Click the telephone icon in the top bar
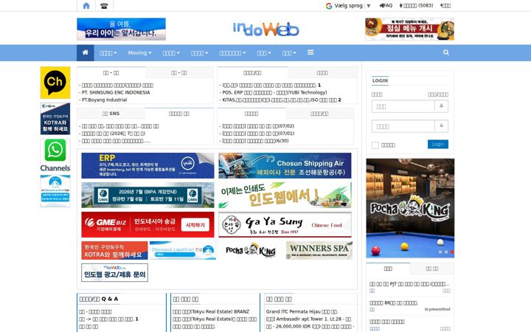Image resolution: width=531 pixels, height=332 pixels. click(x=104, y=6)
